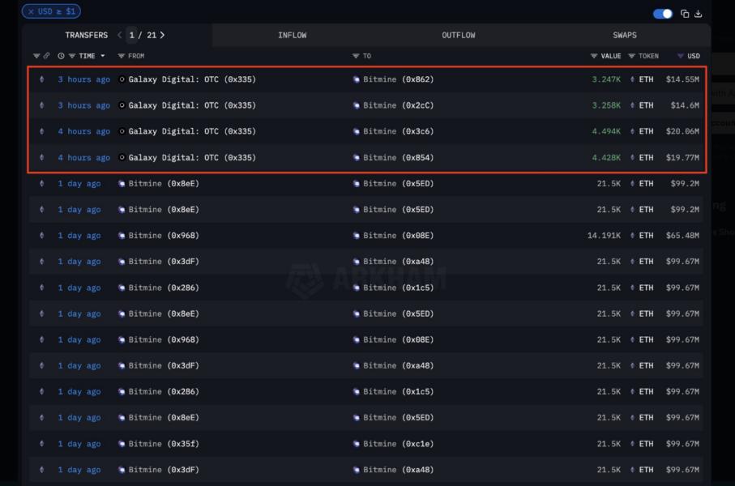Screen dimensions: 735x486
Task: Click the Galaxy Digital entity icon in the first row
Action: click(121, 79)
